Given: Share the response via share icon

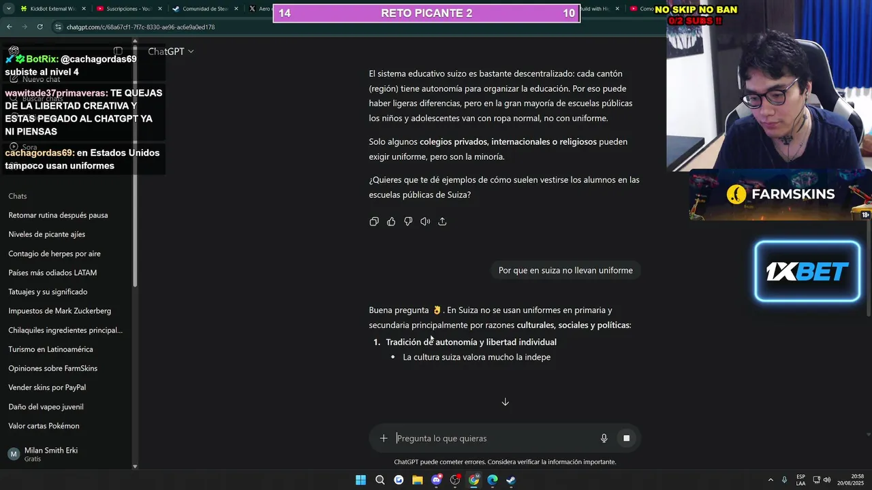Looking at the screenshot, I should point(442,221).
